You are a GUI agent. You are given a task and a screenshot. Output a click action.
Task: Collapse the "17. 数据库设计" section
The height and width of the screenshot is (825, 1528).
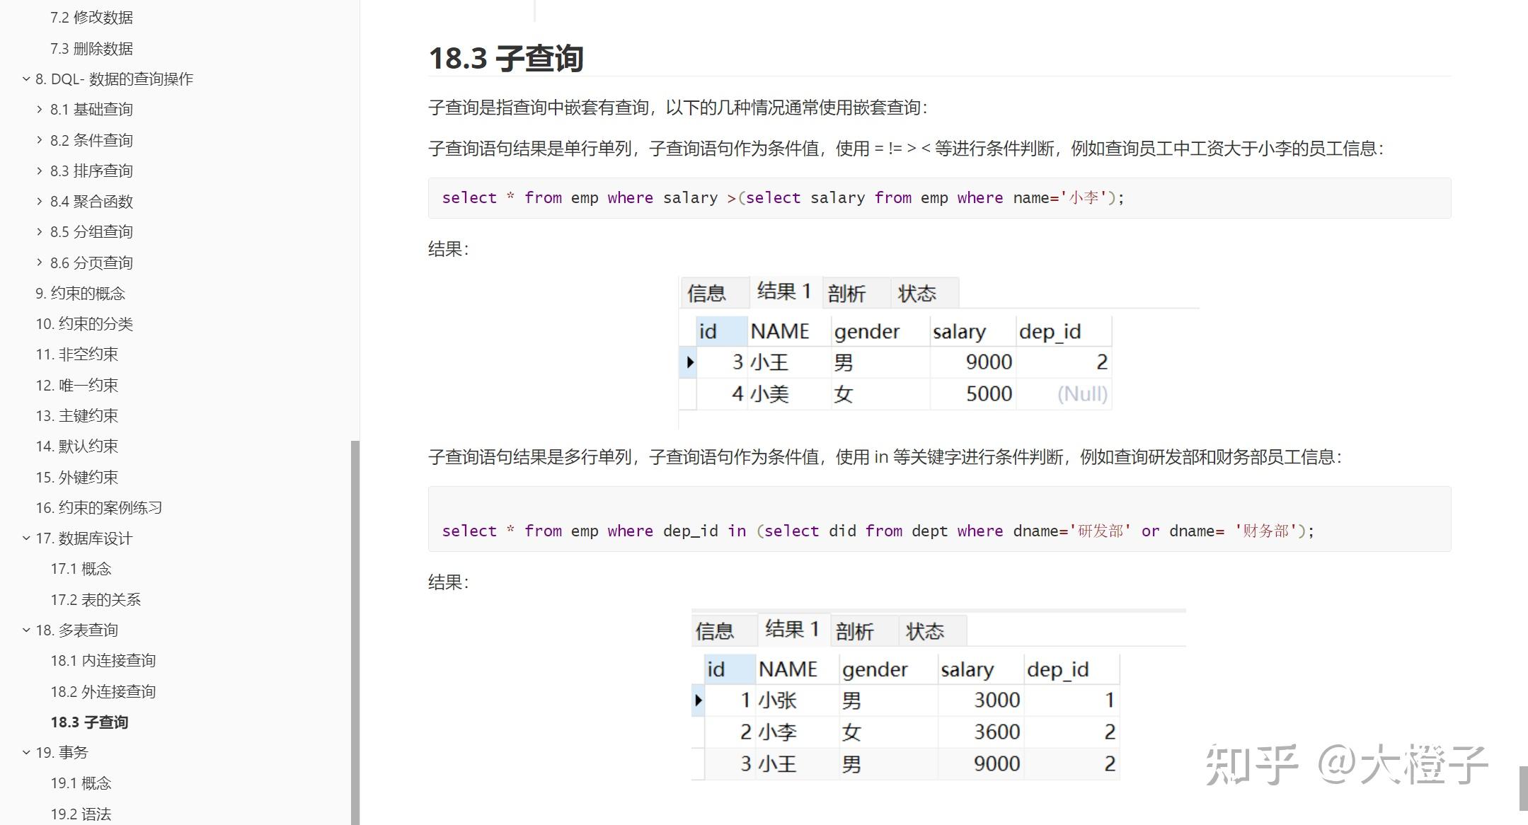25,538
